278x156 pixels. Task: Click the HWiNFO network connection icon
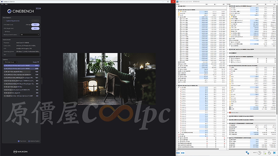(x=247, y=153)
